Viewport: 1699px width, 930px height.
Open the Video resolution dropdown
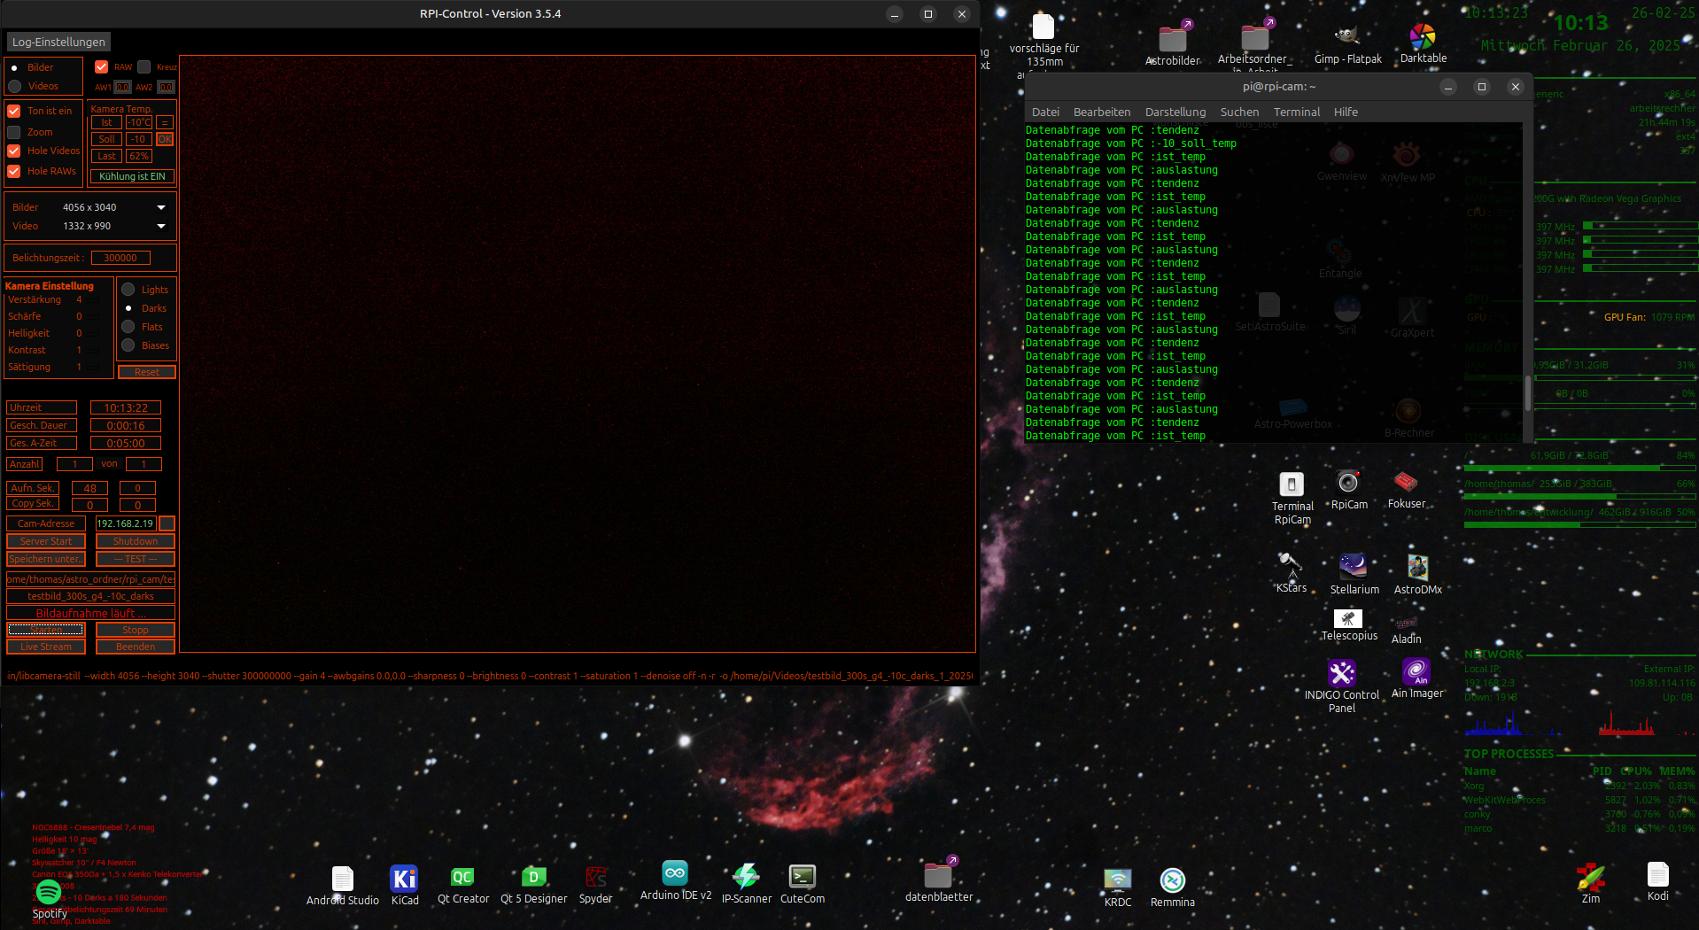[114, 226]
